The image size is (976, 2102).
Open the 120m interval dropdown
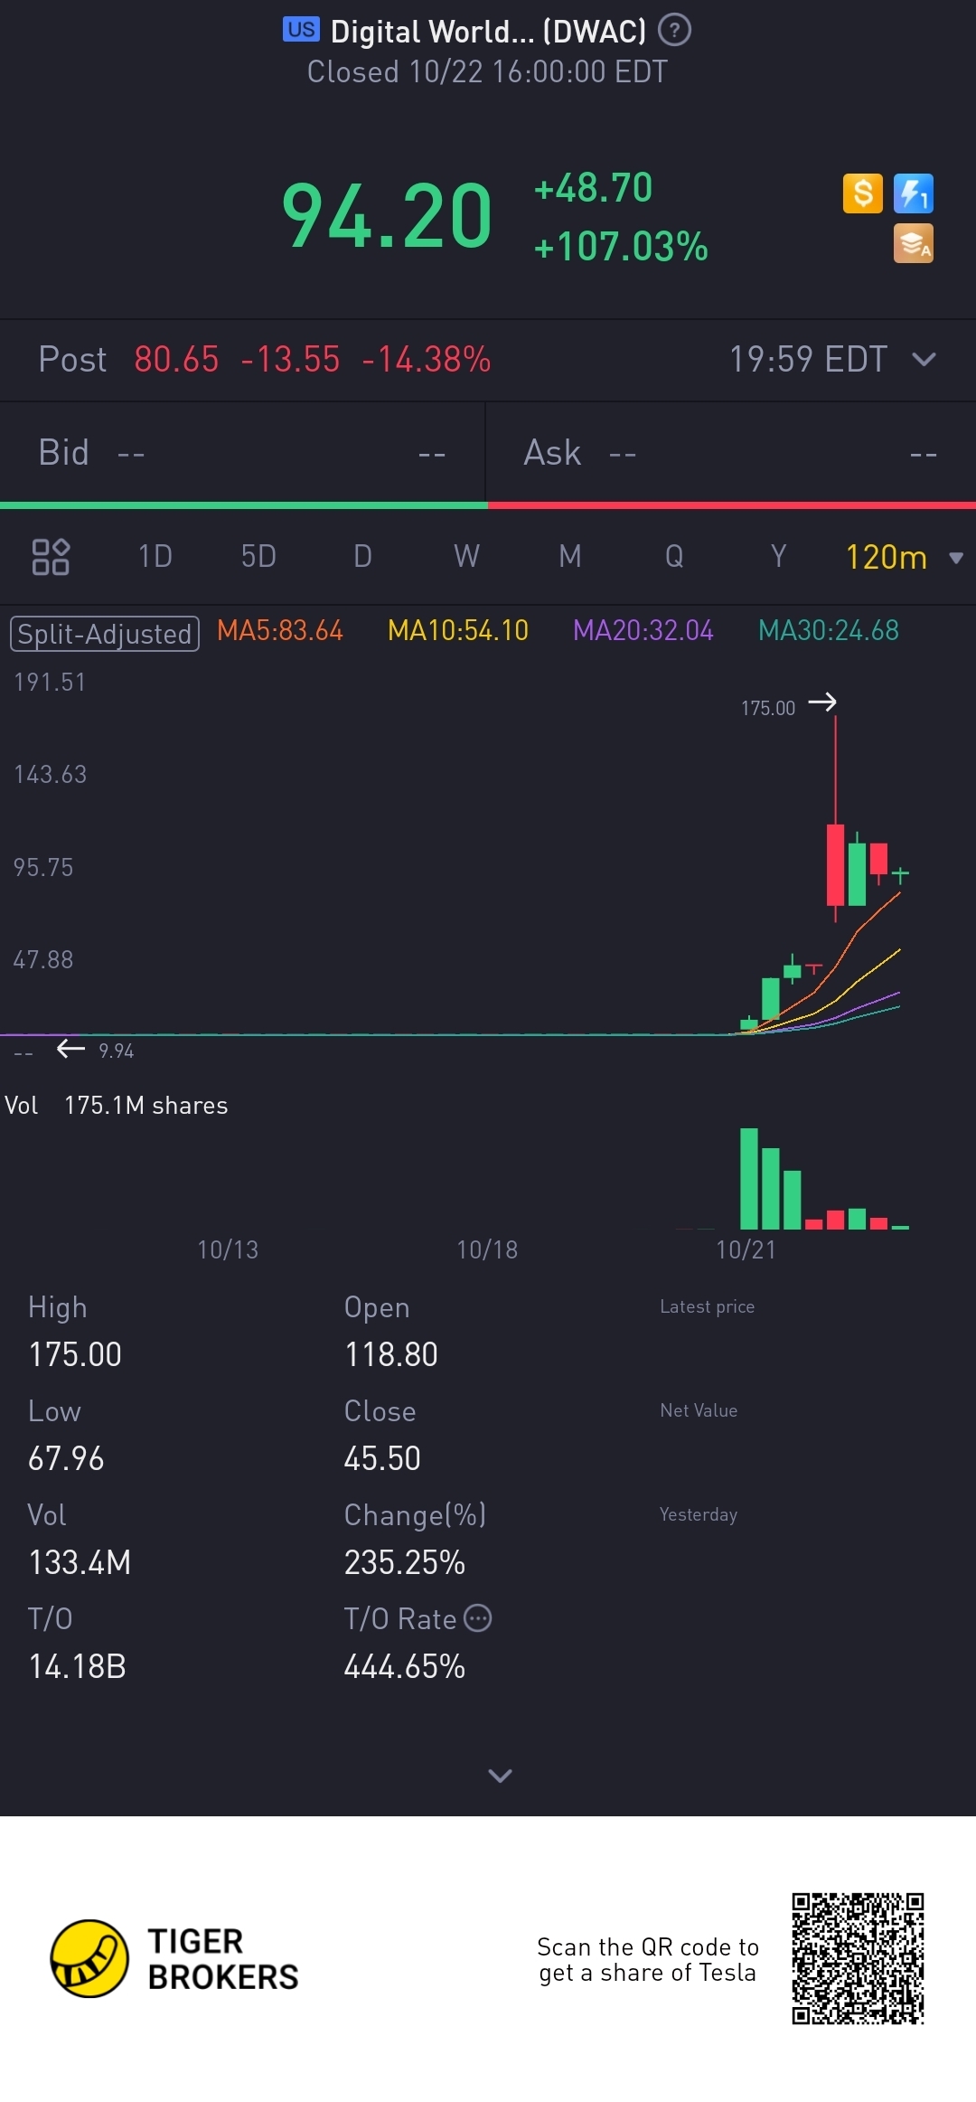904,557
